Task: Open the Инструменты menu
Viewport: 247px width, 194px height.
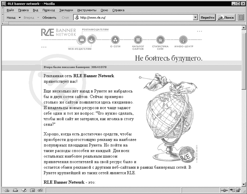Action: 87,10
